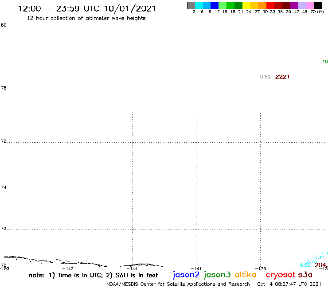Click the '-147' longitude axis label
The height and width of the screenshot is (288, 328).
(68, 269)
